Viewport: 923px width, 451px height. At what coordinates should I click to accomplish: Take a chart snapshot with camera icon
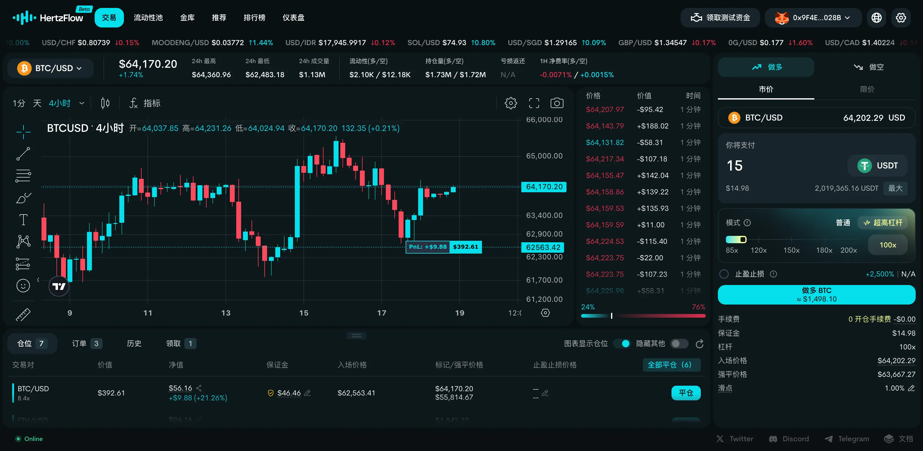pos(557,103)
